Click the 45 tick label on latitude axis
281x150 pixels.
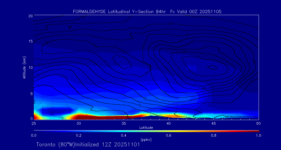214,123
